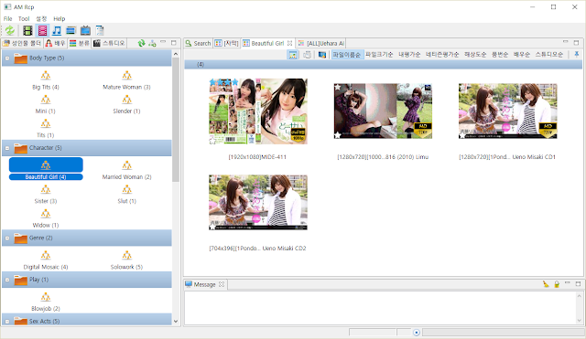Click the checklist document toolbar icon
Viewport: 586px width, 339px height.
(x=100, y=30)
